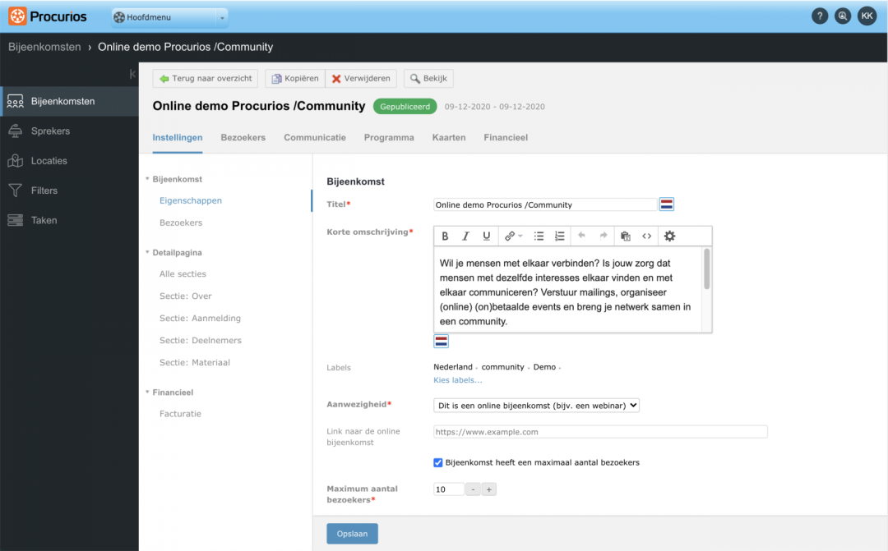Select Sectie: Deelnemers
The image size is (888, 551).
201,340
